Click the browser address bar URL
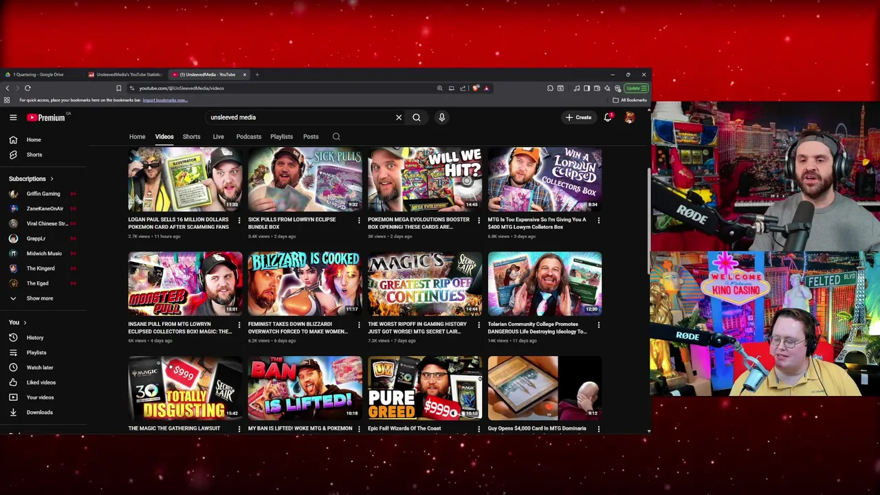This screenshot has height=495, width=880. point(181,88)
